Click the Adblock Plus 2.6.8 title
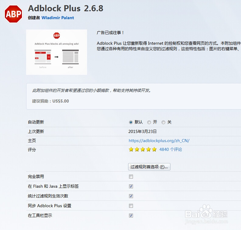The height and width of the screenshot is (230, 241). click(66, 8)
